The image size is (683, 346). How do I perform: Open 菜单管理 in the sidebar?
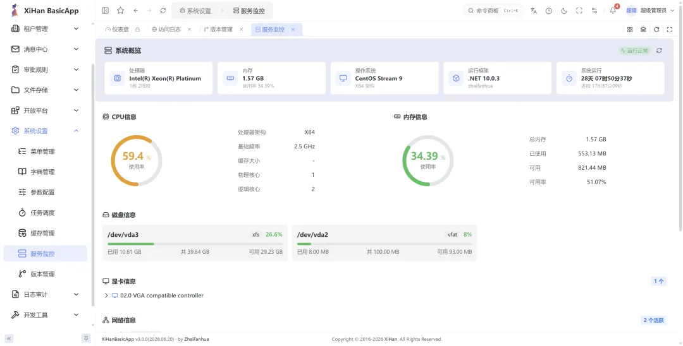(46, 152)
